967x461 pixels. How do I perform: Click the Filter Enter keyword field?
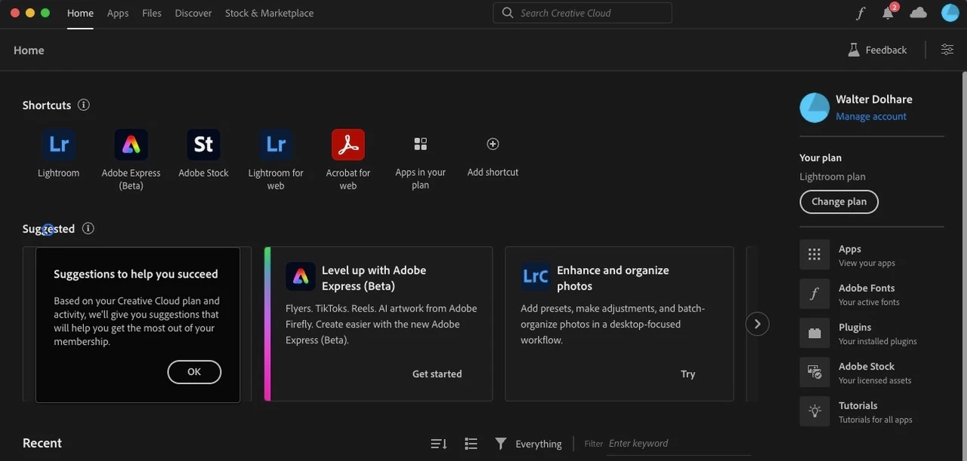(680, 444)
